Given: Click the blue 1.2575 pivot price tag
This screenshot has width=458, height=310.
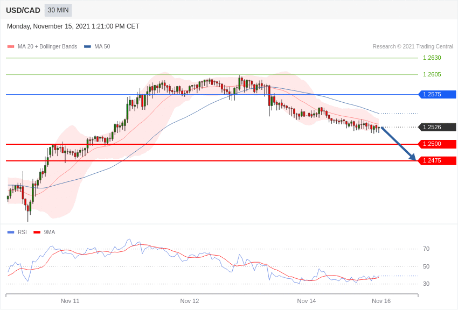Looking at the screenshot, I should pyautogui.click(x=438, y=94).
